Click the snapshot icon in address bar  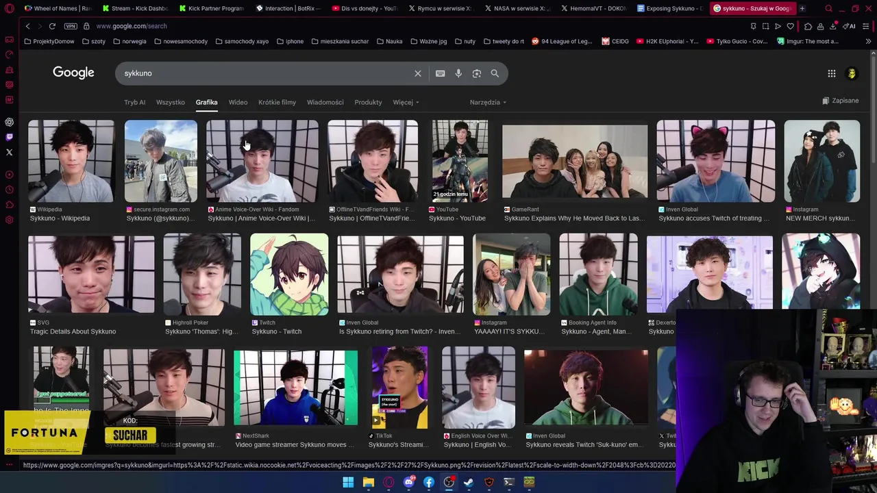point(765,26)
